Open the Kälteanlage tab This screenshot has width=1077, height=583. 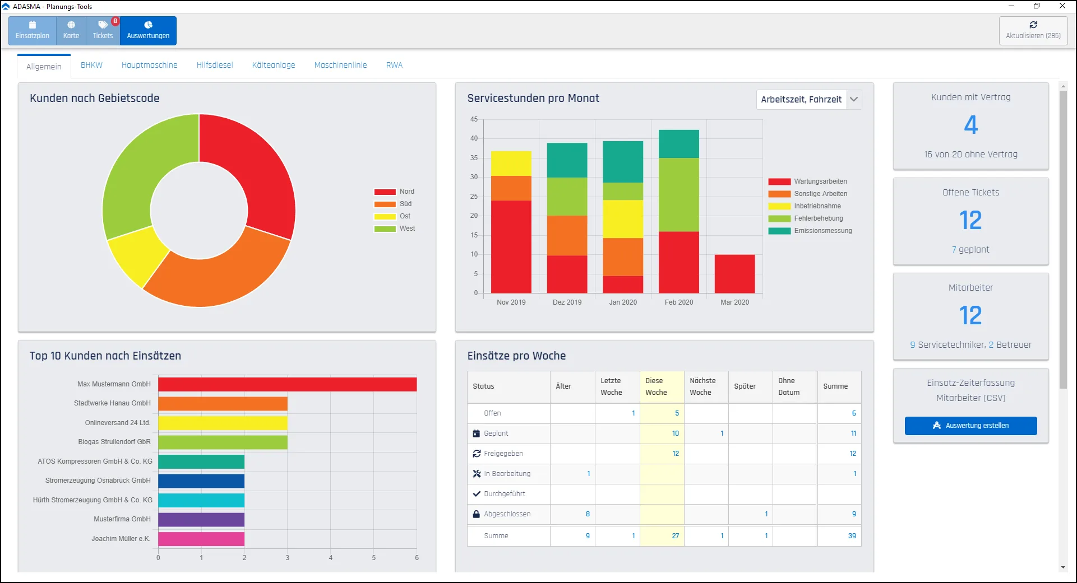point(274,65)
